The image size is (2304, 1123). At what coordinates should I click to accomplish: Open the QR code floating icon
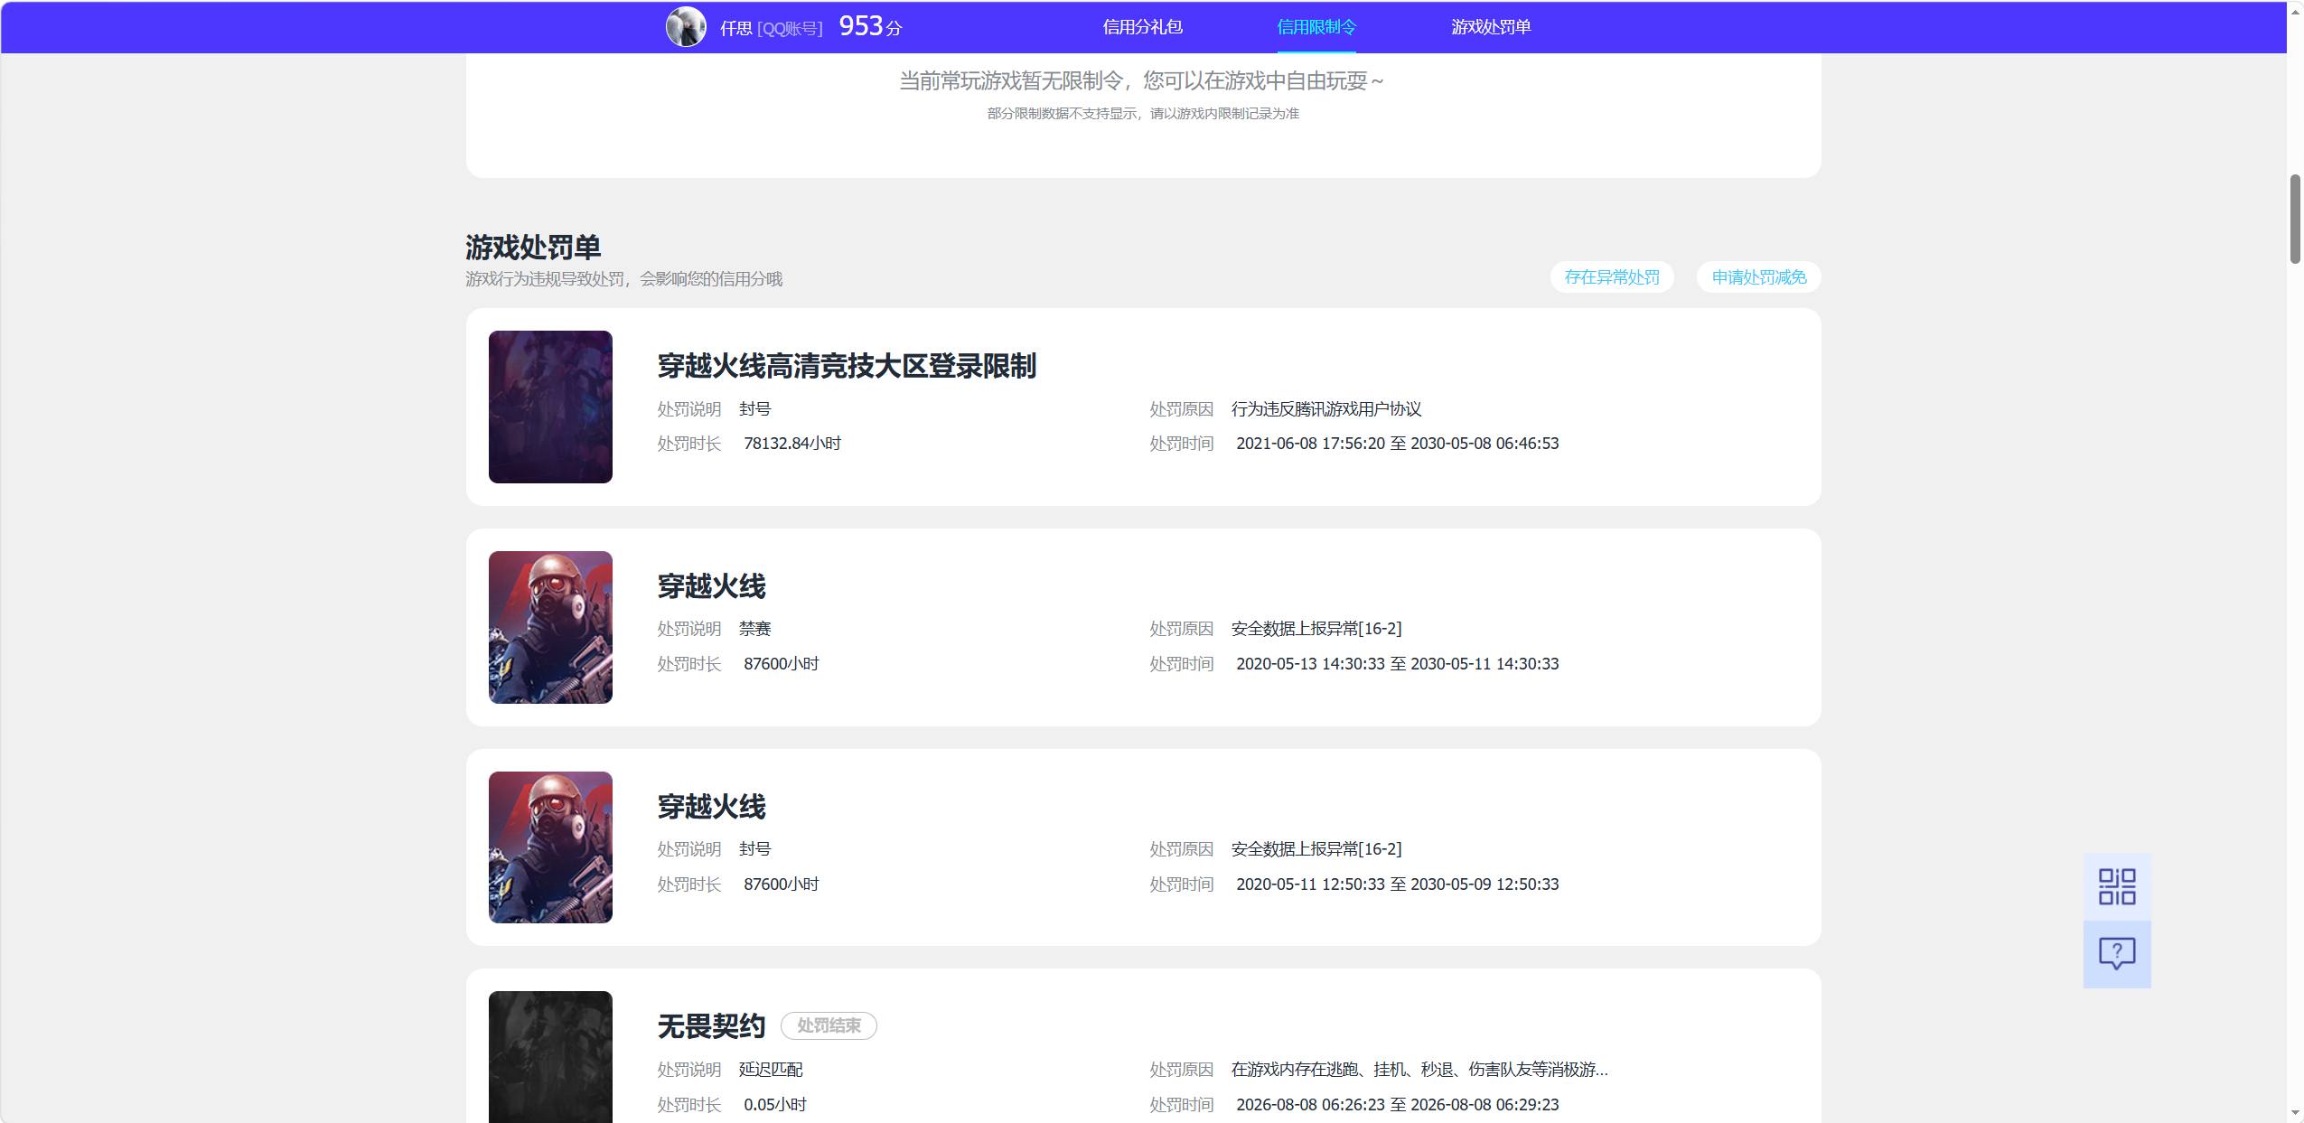[2117, 886]
